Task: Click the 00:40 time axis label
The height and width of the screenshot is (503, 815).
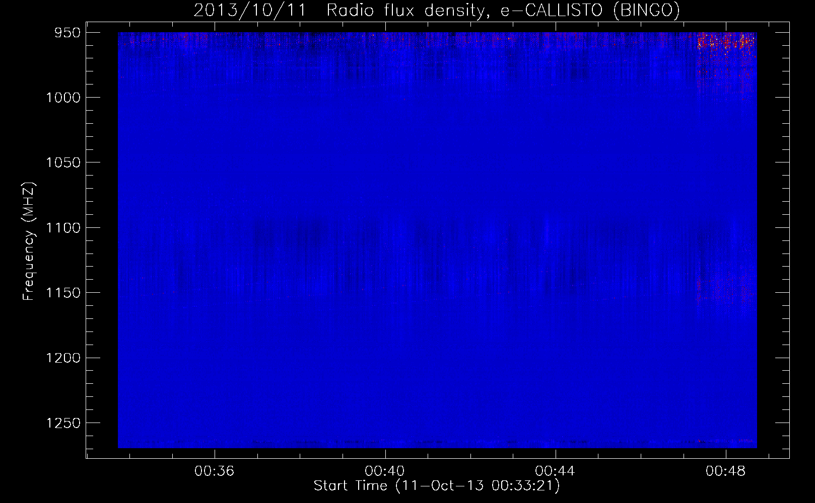Action: (385, 471)
